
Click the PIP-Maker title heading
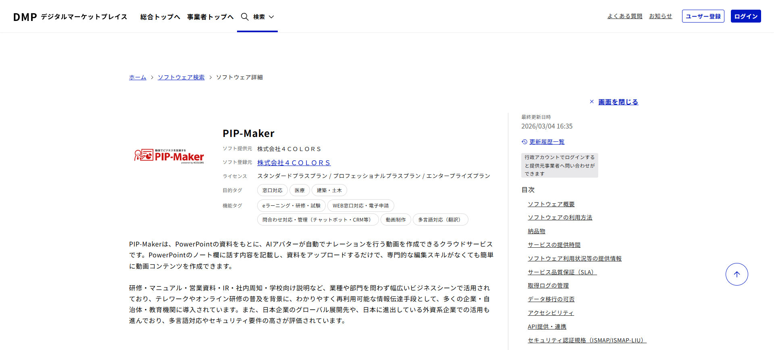point(248,133)
